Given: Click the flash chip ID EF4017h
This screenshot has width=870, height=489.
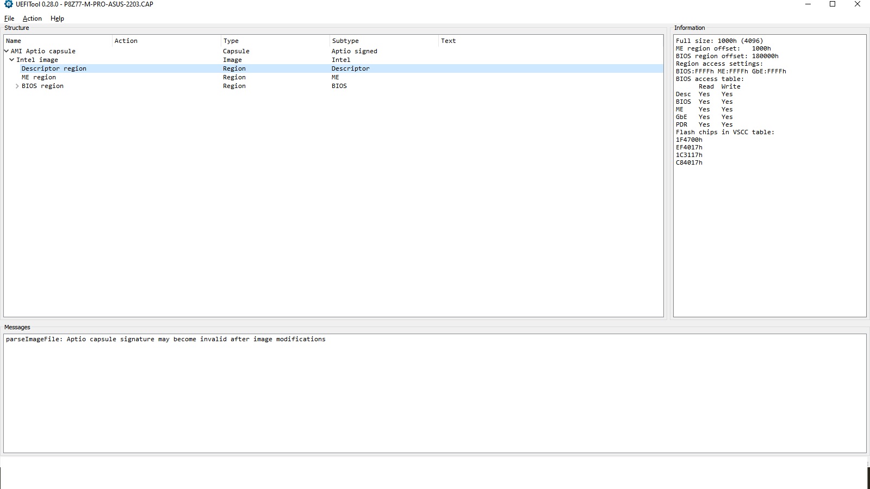Looking at the screenshot, I should coord(689,147).
